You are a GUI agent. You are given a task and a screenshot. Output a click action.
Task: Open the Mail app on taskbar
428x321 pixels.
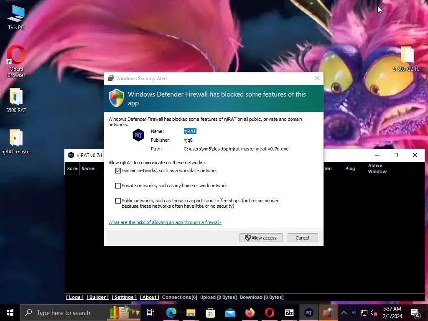(230, 313)
